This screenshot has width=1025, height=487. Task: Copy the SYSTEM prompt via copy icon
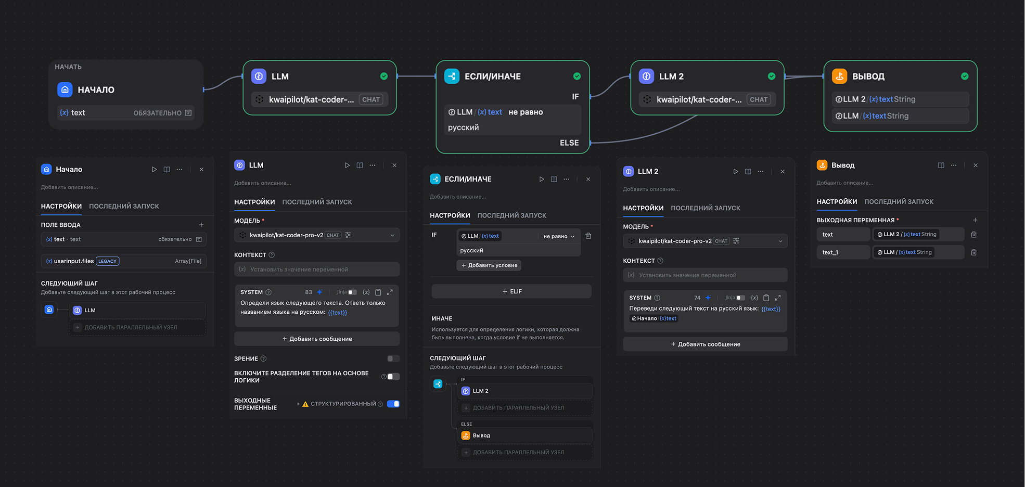point(378,292)
